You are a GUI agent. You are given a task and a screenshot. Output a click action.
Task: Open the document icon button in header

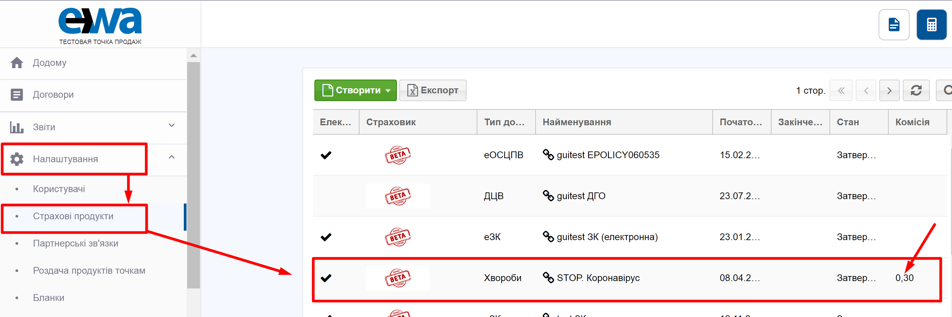[x=894, y=25]
